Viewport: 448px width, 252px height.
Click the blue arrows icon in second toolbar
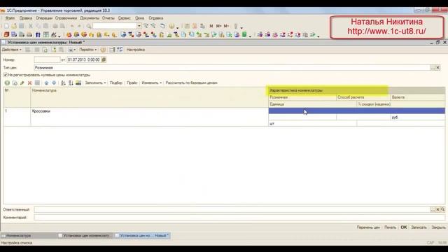click(x=38, y=35)
